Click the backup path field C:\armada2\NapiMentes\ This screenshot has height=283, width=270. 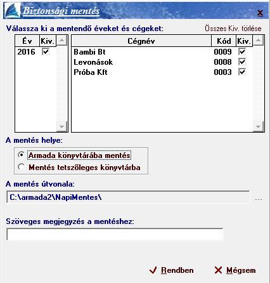coord(128,197)
